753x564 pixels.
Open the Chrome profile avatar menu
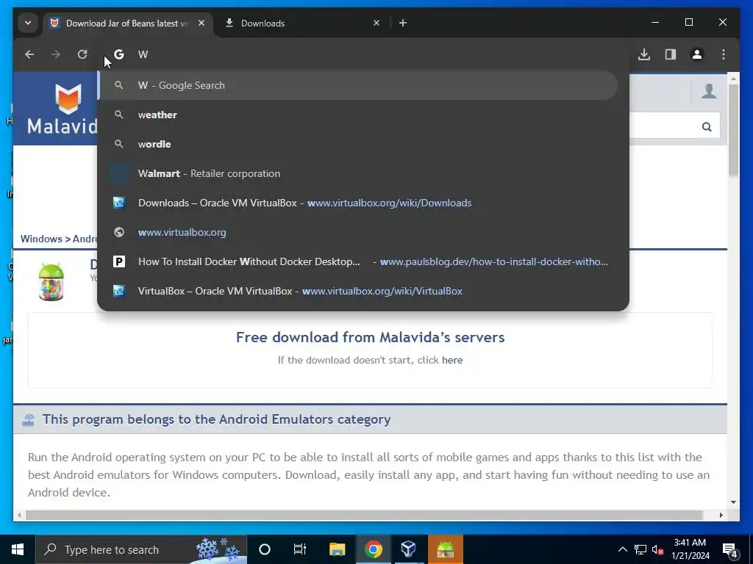coord(697,54)
